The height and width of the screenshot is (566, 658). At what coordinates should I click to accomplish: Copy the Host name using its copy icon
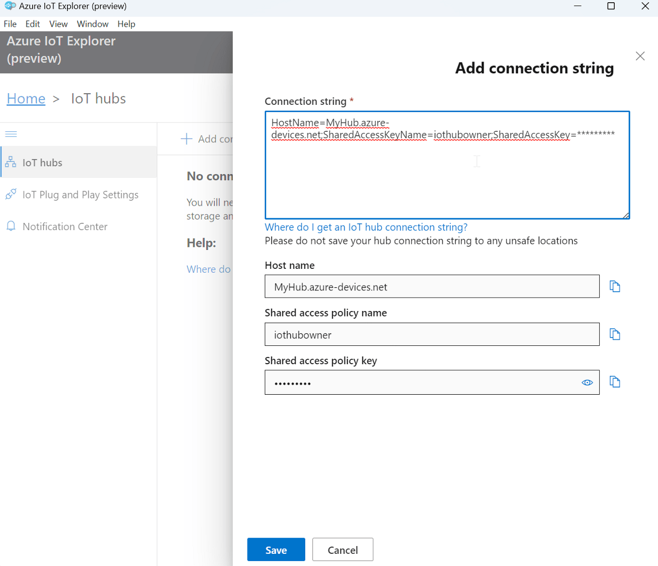coord(615,286)
